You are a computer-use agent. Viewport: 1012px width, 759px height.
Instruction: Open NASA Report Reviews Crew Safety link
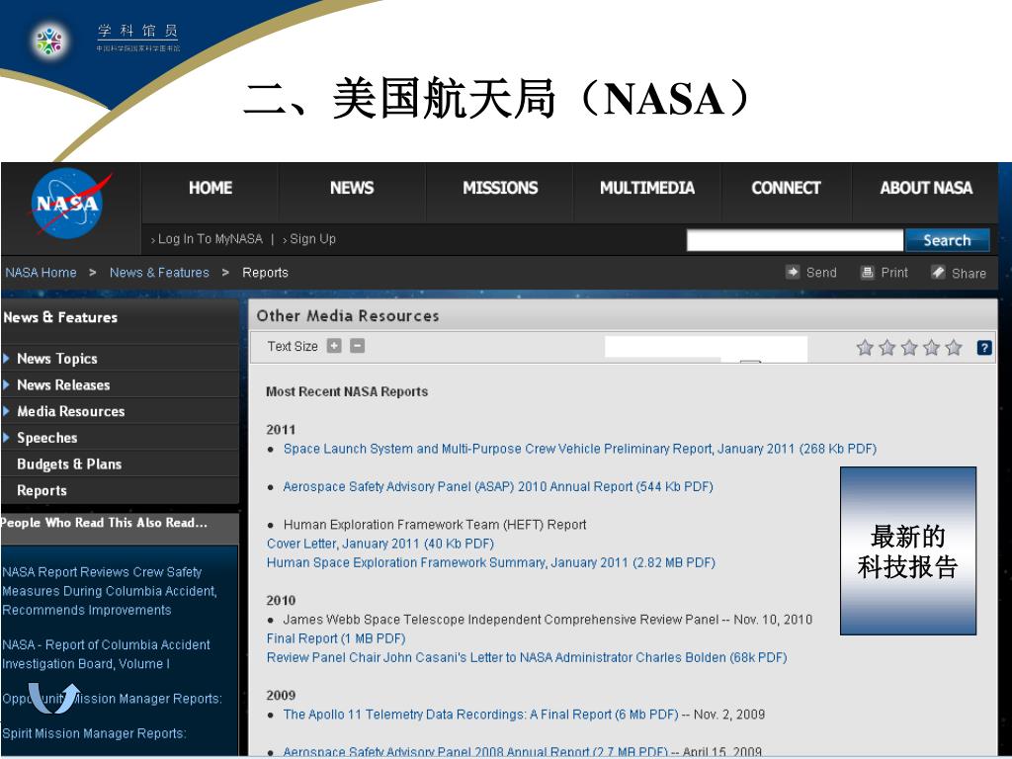tap(110, 591)
